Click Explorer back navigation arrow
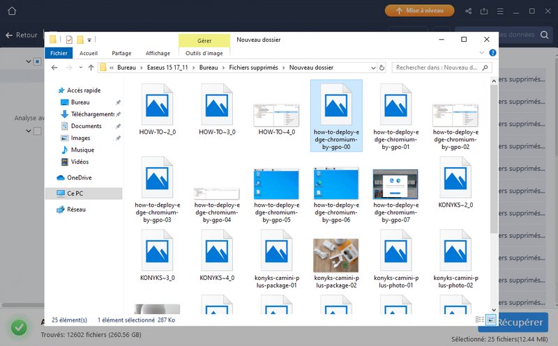The width and height of the screenshot is (558, 346). [54, 68]
